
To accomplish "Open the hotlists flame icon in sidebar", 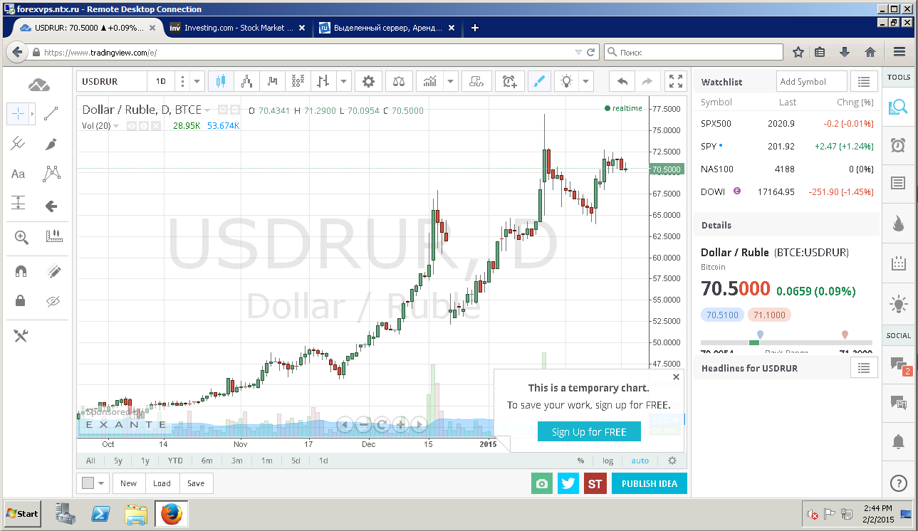I will [899, 224].
